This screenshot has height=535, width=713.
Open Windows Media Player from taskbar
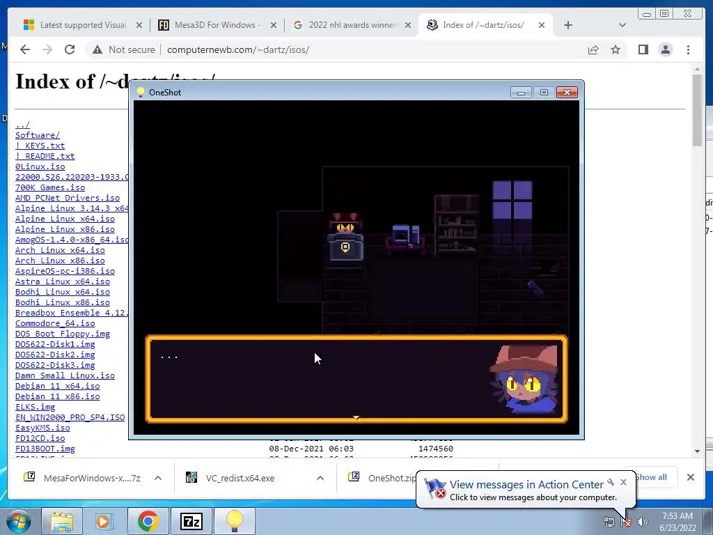(x=104, y=521)
